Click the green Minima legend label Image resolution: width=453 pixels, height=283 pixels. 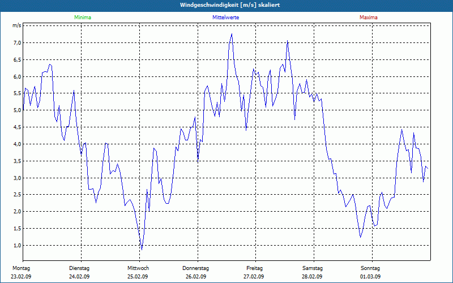(x=83, y=18)
